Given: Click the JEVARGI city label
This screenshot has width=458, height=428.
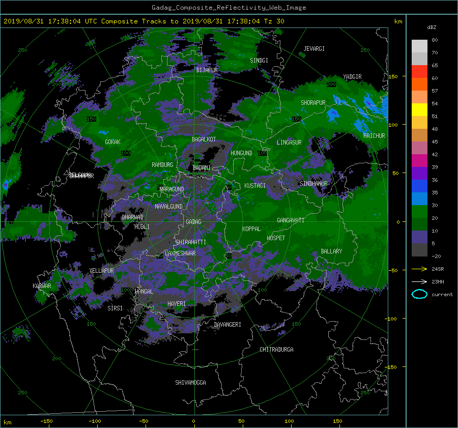Looking at the screenshot, I should click(x=314, y=49).
